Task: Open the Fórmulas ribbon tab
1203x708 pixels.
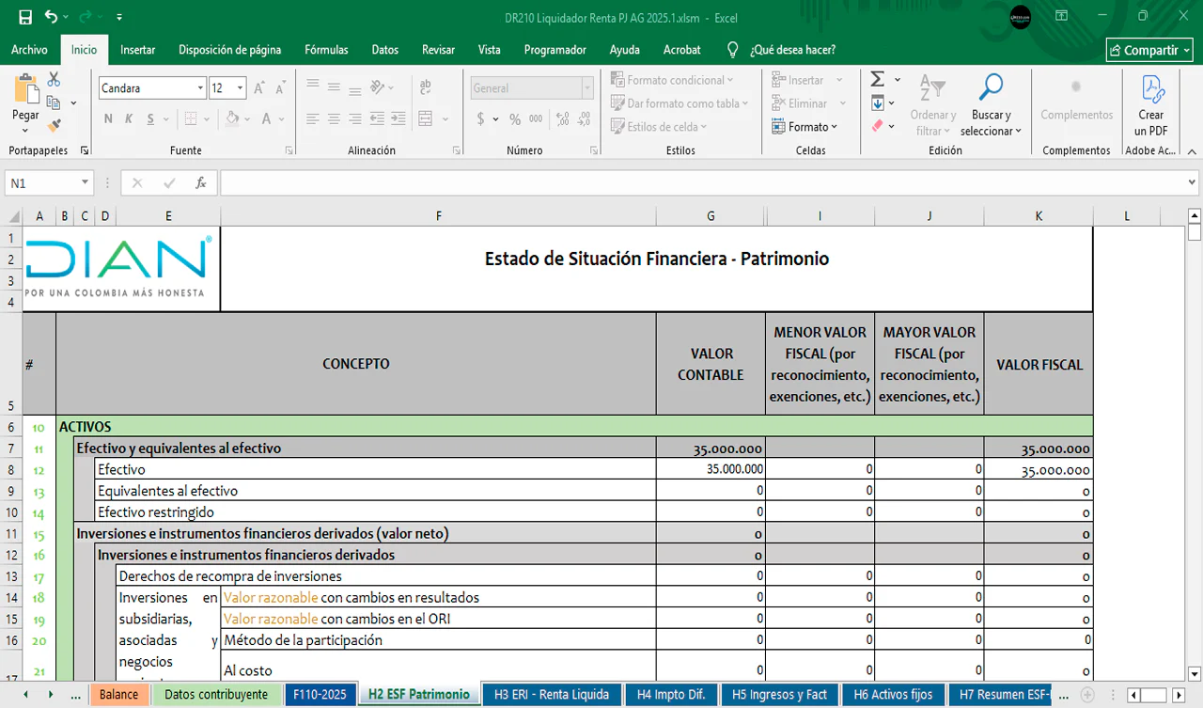Action: point(326,50)
